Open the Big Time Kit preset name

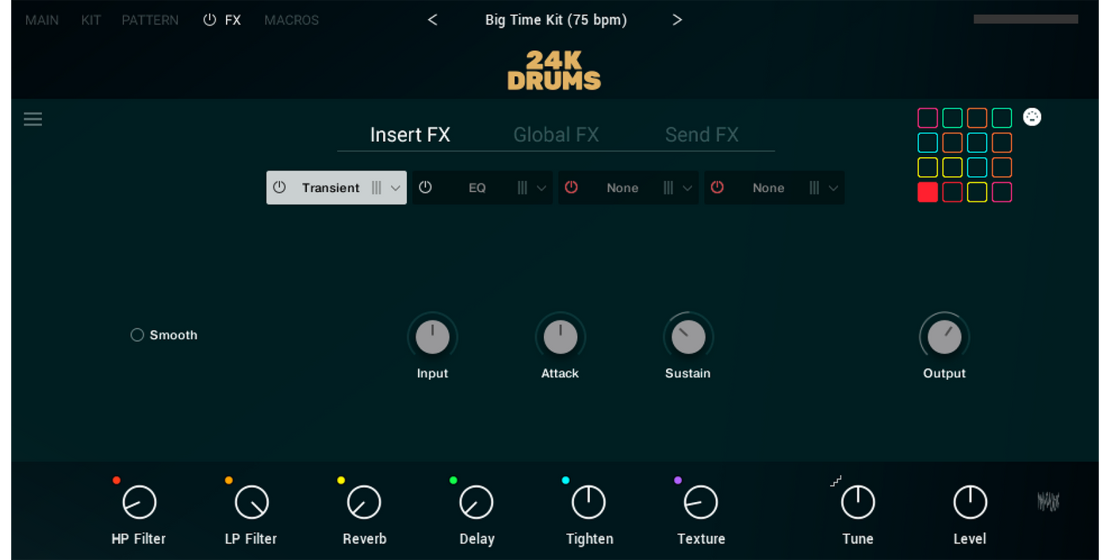[x=556, y=20]
